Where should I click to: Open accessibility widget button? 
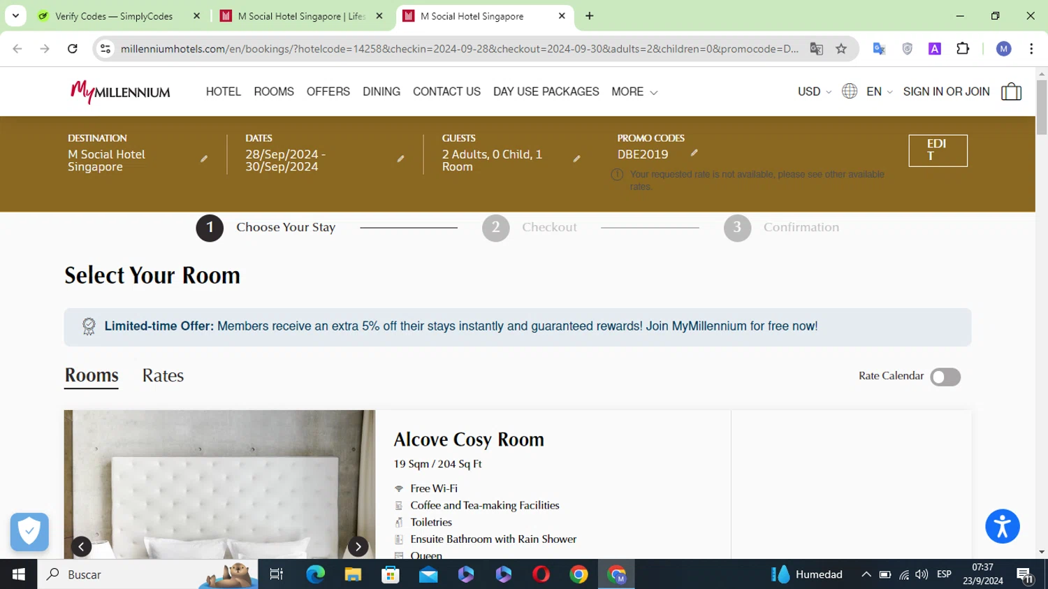pyautogui.click(x=1003, y=526)
